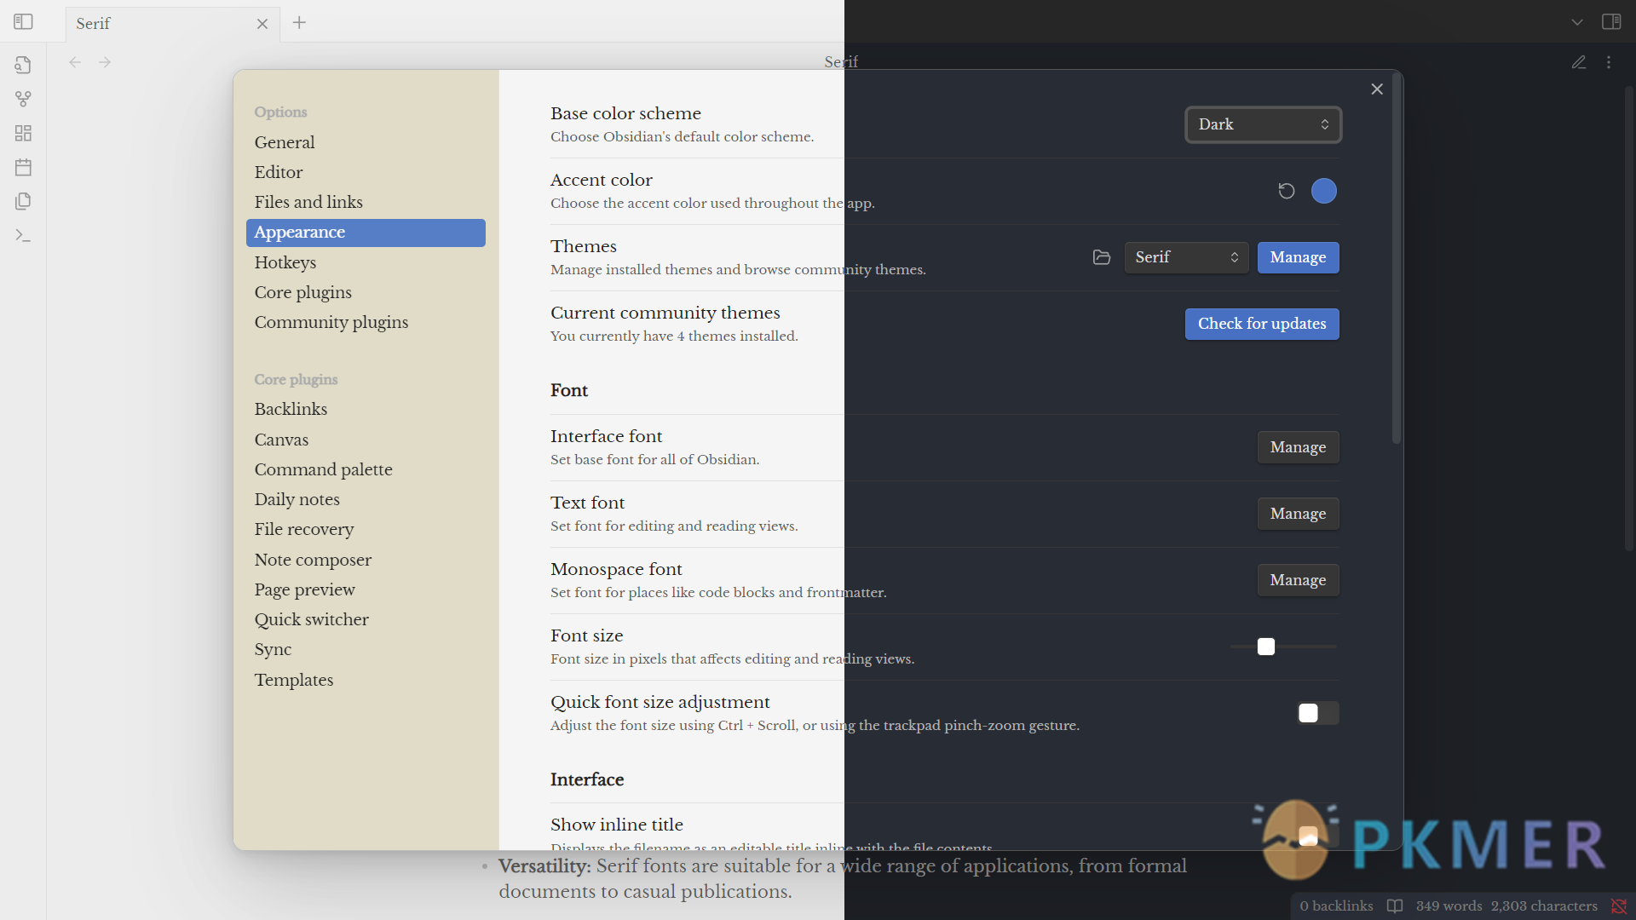Image resolution: width=1636 pixels, height=920 pixels.
Task: Toggle Quick font size adjustment
Action: (x=1318, y=713)
